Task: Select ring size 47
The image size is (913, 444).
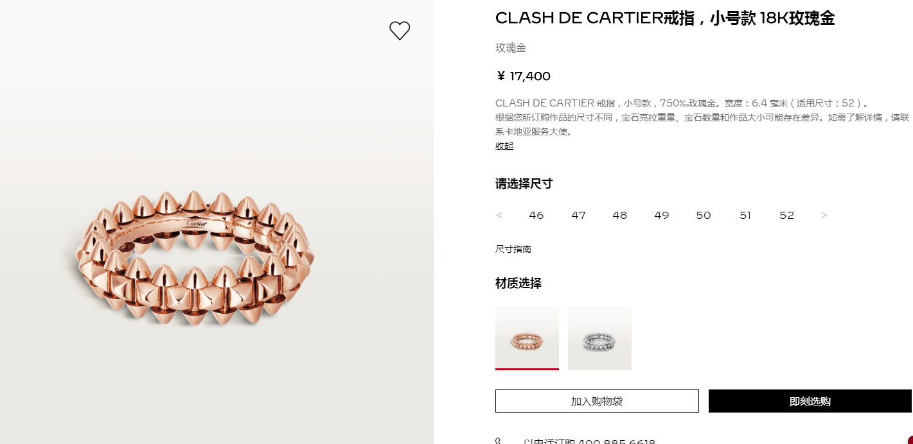Action: 579,216
